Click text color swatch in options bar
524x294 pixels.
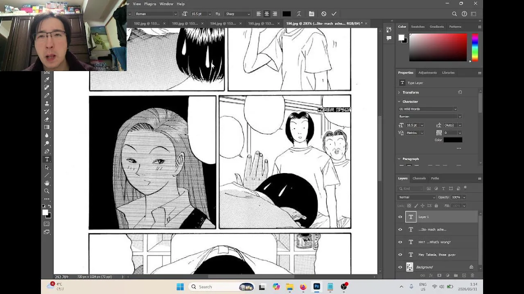pyautogui.click(x=287, y=14)
